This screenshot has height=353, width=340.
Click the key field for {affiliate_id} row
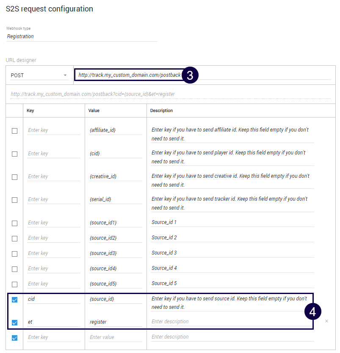[x=53, y=130]
